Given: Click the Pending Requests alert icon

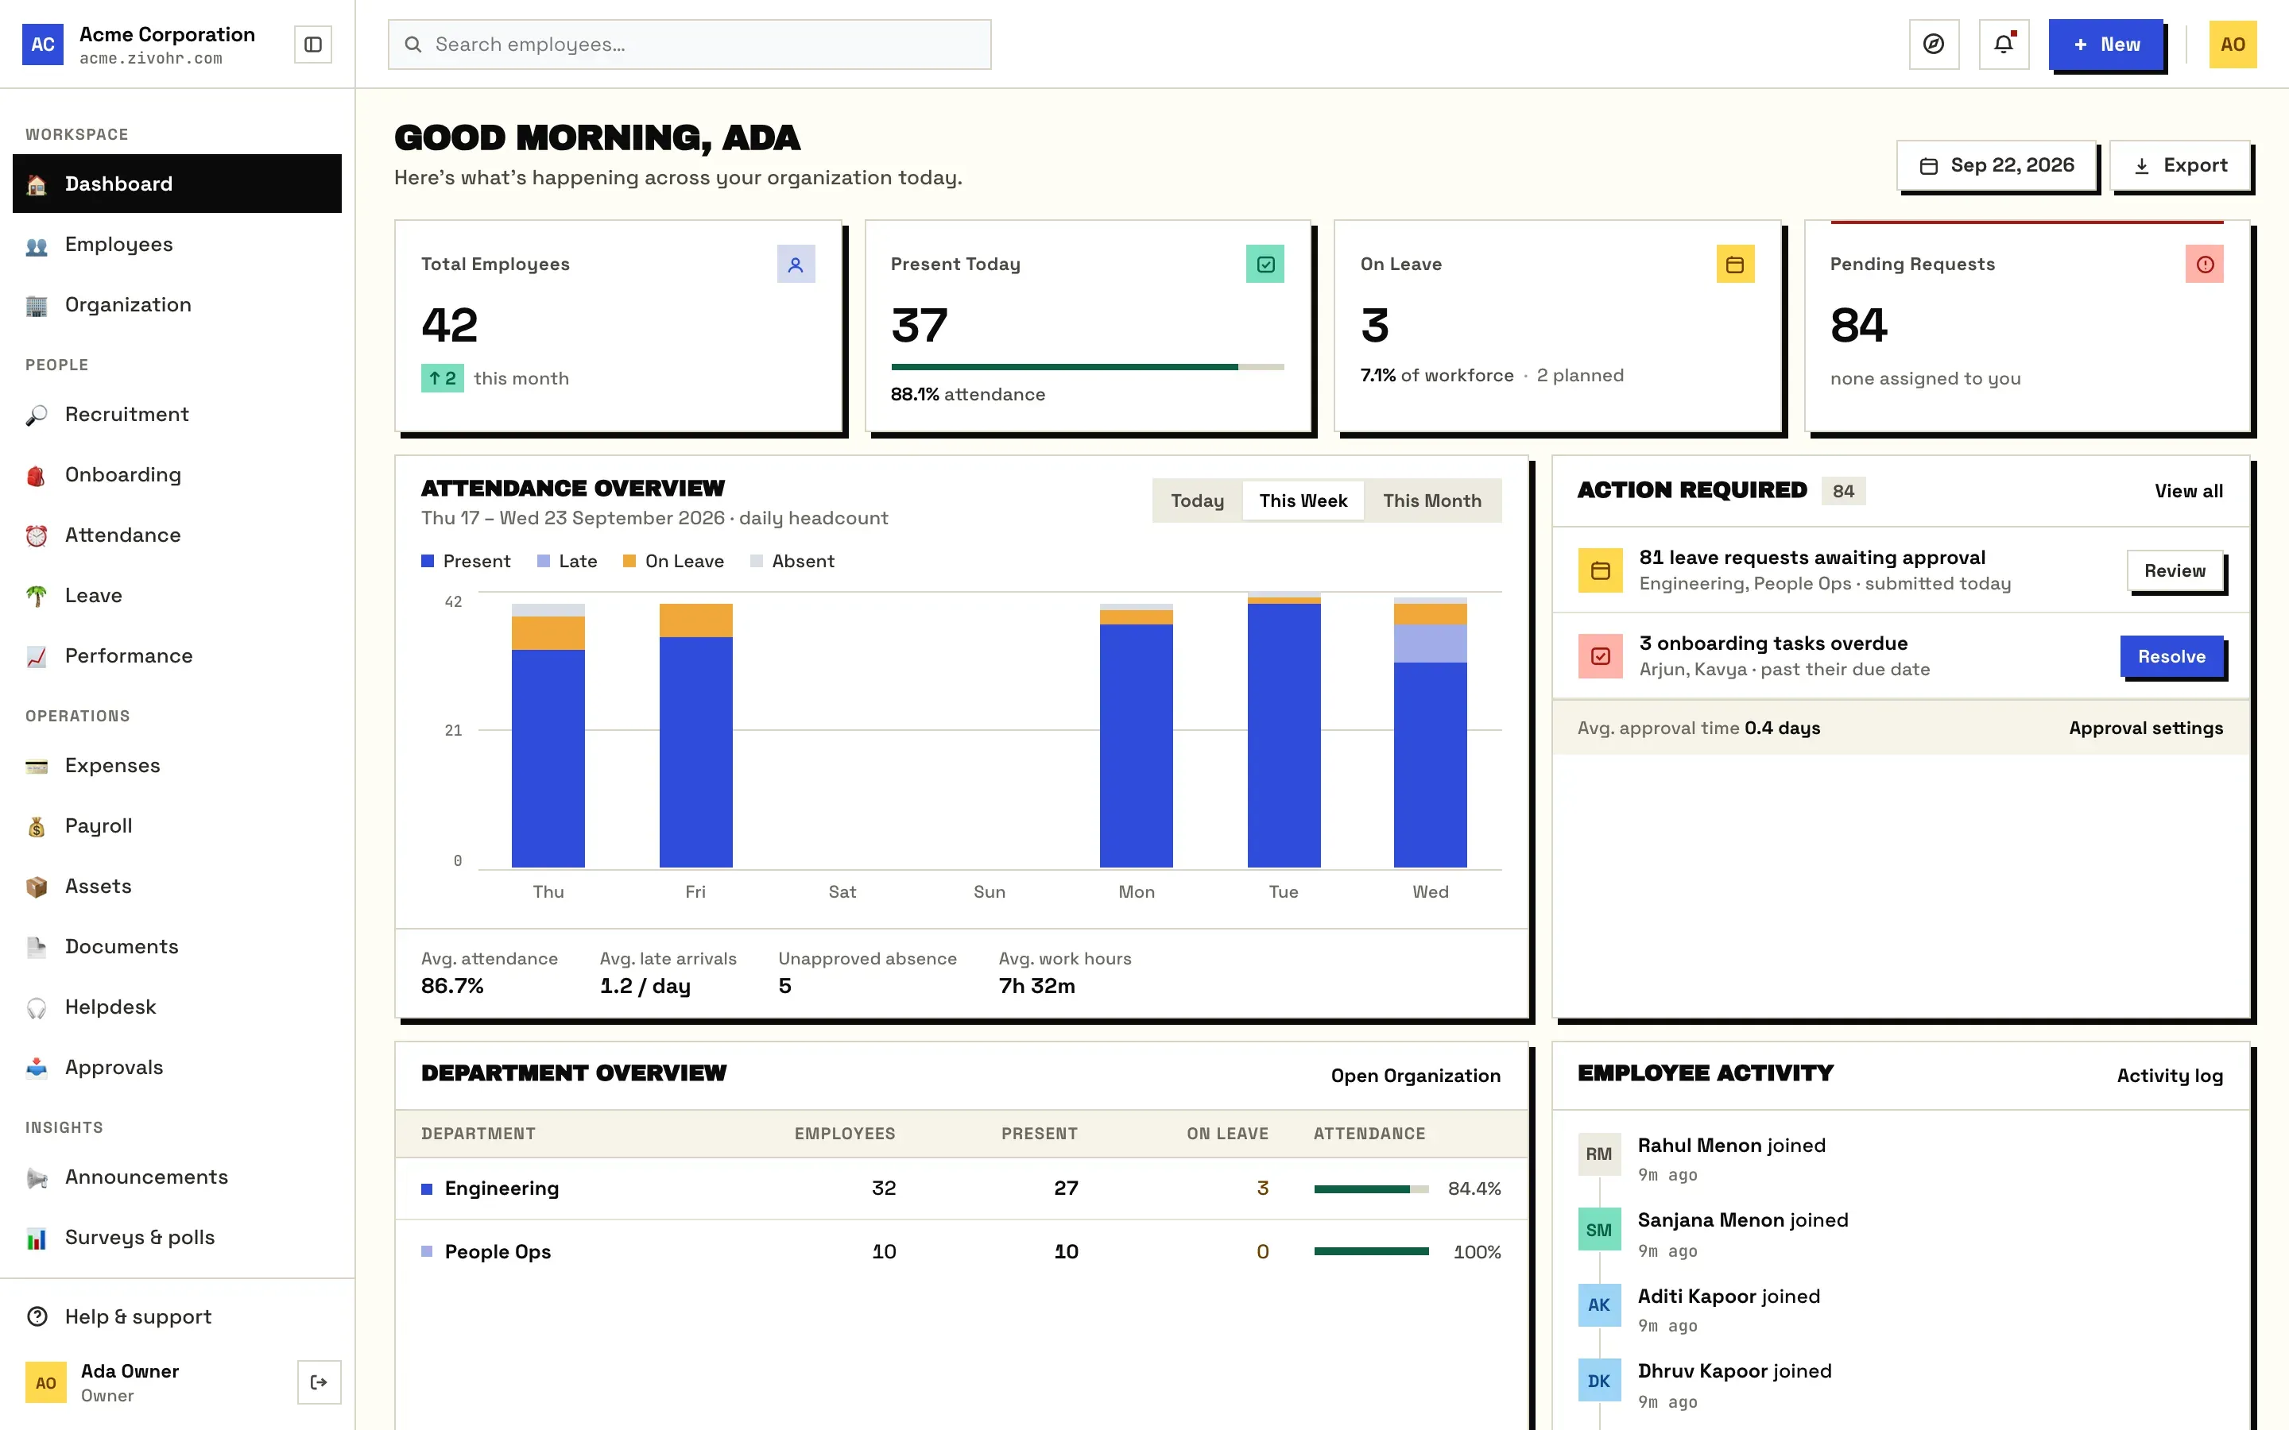Looking at the screenshot, I should 2204,265.
